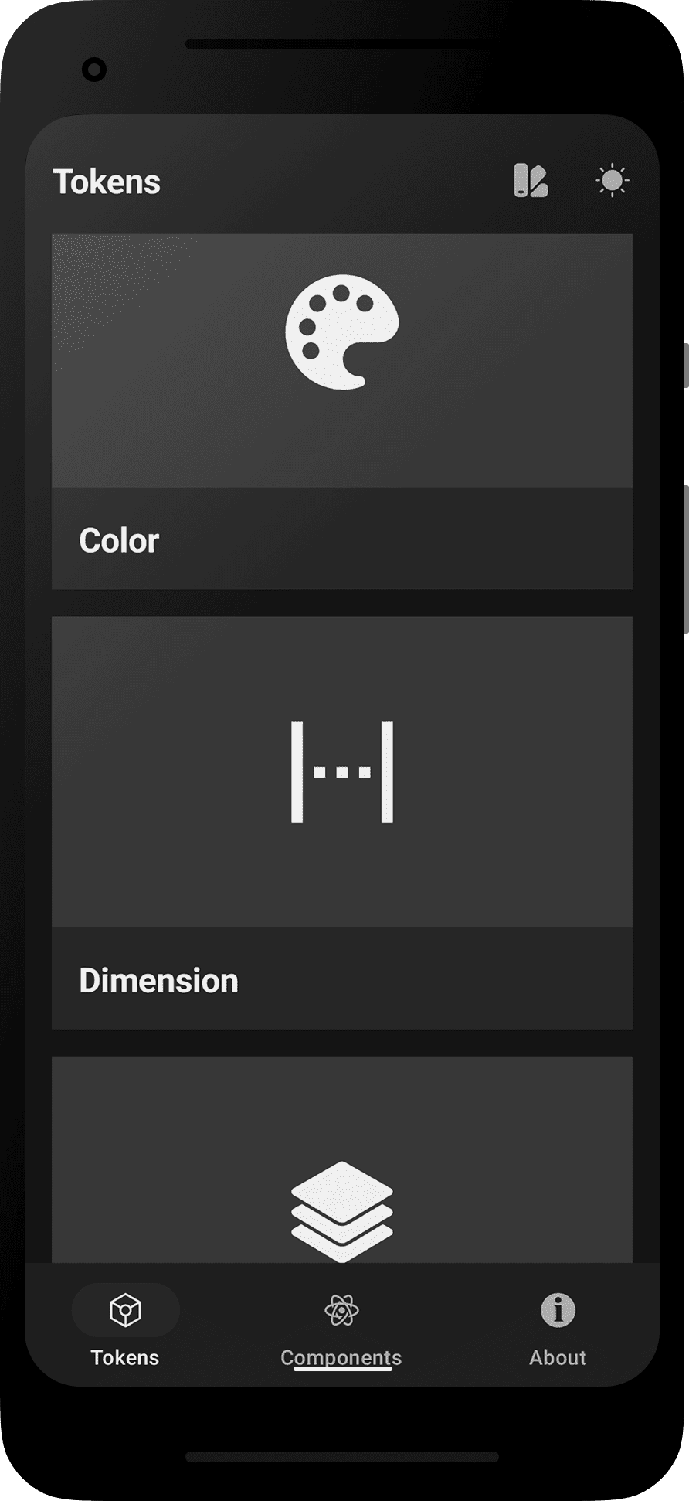The height and width of the screenshot is (1501, 689).
Task: Open the theme swatch picker in header
Action: point(531,182)
